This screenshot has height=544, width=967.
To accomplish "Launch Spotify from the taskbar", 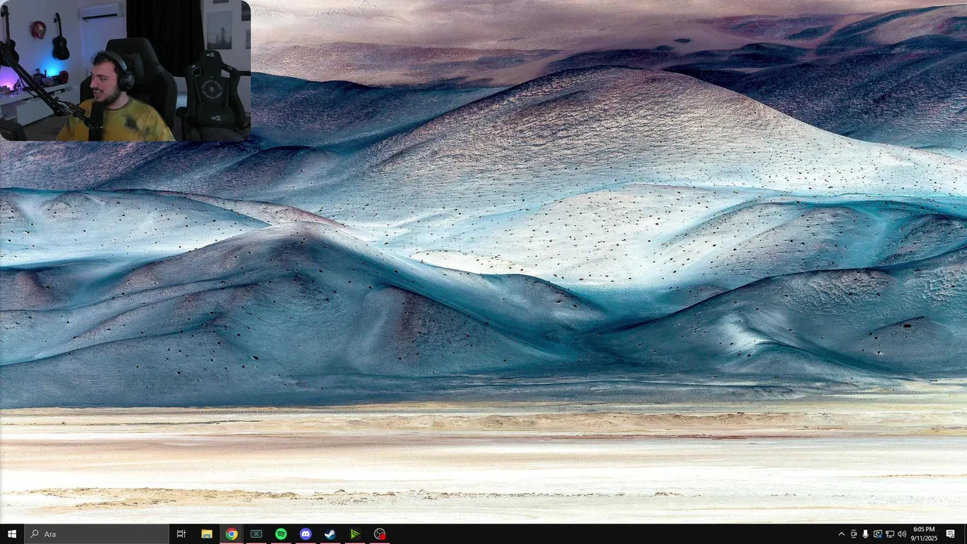I will pos(281,534).
